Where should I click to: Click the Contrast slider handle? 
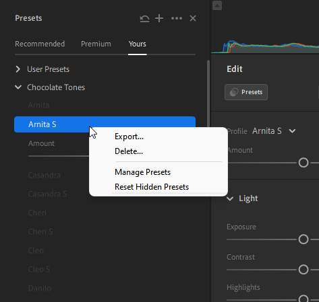tap(303, 270)
